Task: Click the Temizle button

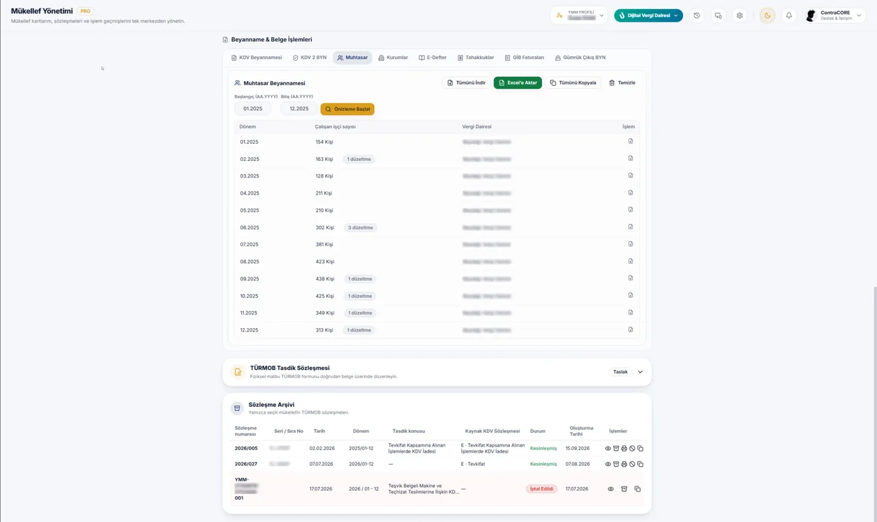Action: point(622,83)
